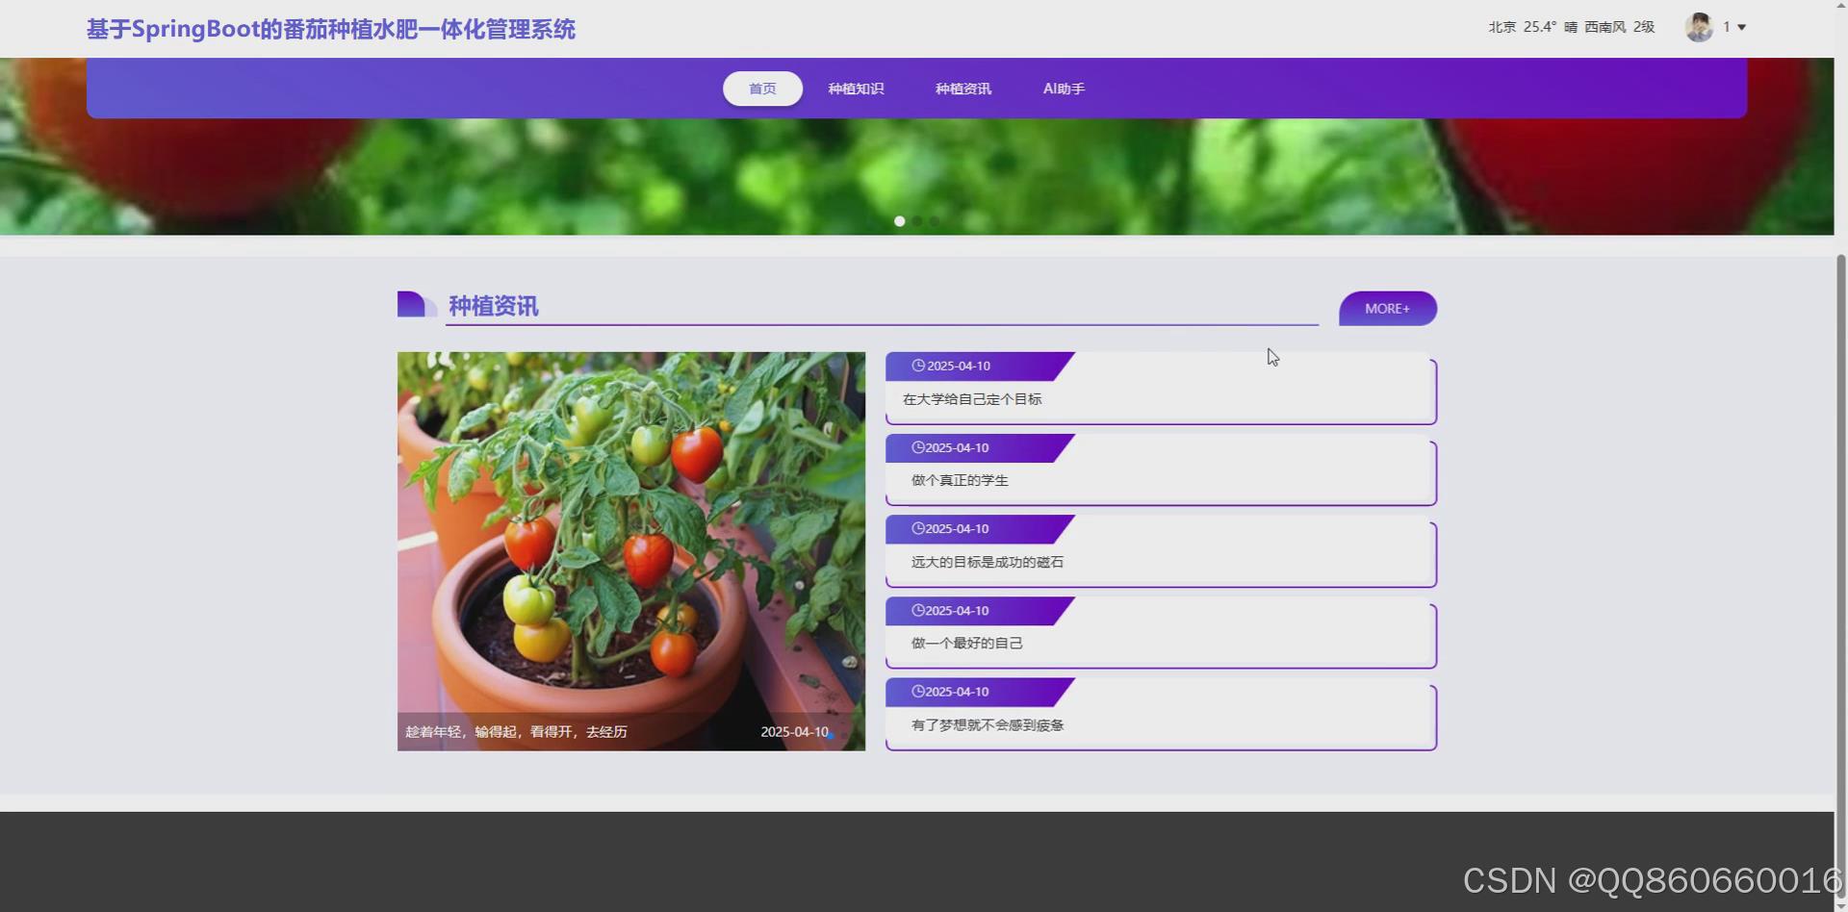The width and height of the screenshot is (1848, 912).
Task: Open news item 做个真正的学生
Action: click(1161, 470)
